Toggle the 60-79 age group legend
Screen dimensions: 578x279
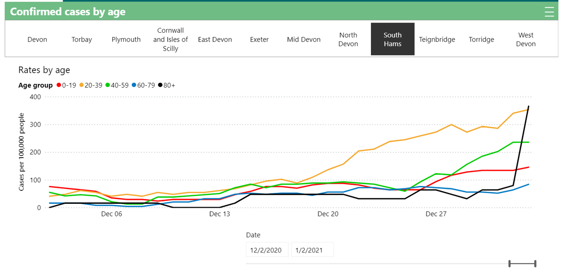click(x=143, y=85)
